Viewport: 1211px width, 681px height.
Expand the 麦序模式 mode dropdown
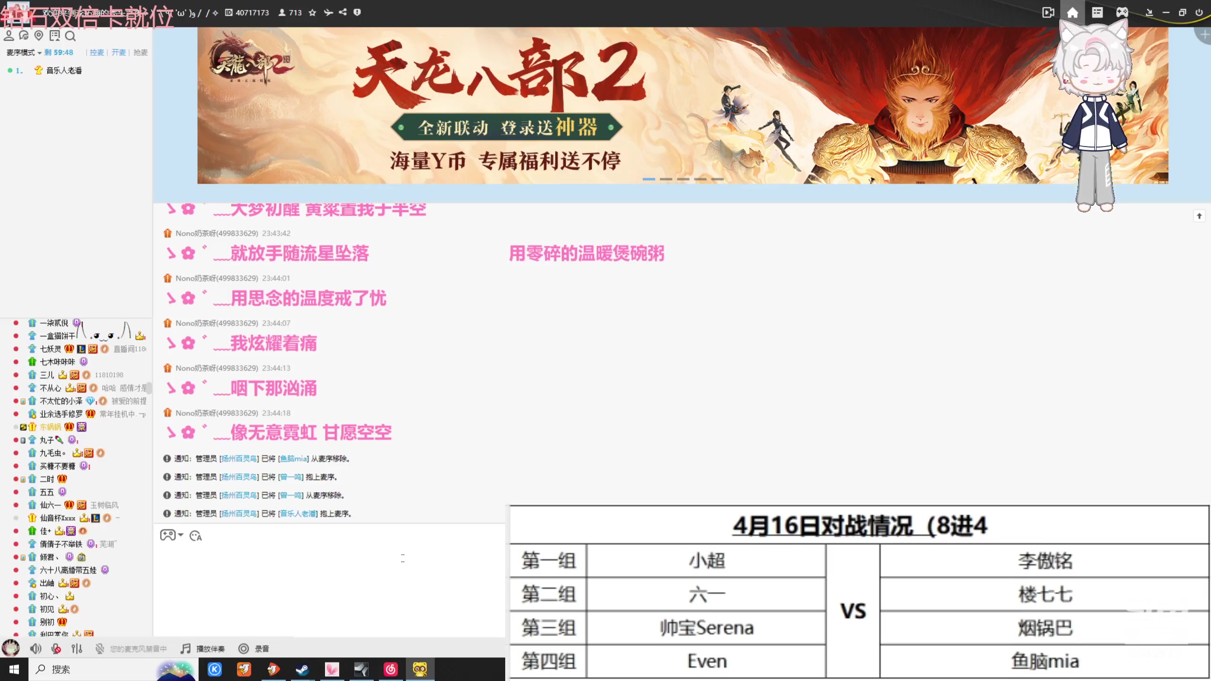pos(24,52)
